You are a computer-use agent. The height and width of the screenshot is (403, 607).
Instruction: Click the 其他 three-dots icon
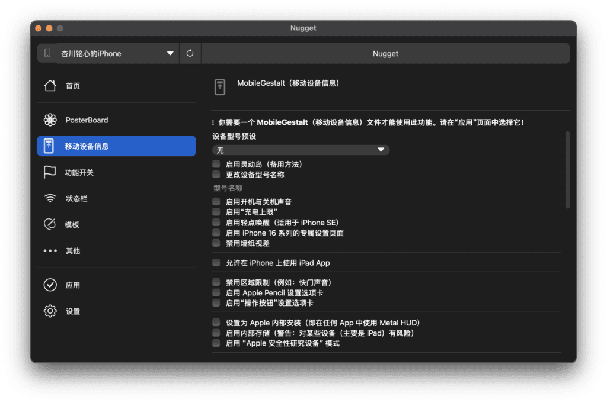tap(50, 250)
